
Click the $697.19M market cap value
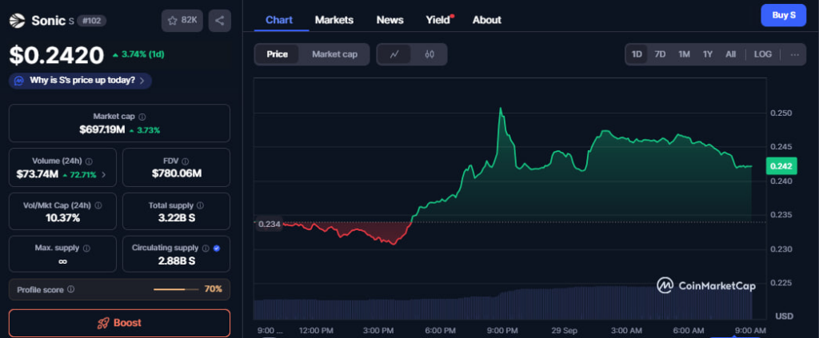pos(102,130)
